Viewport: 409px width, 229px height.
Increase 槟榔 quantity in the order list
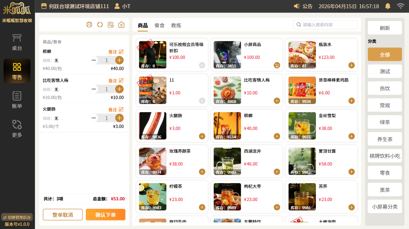point(119,60)
